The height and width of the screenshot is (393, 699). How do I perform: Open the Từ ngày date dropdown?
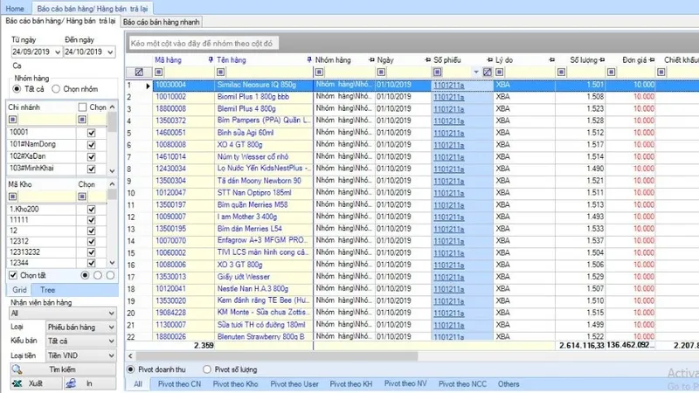[56, 52]
